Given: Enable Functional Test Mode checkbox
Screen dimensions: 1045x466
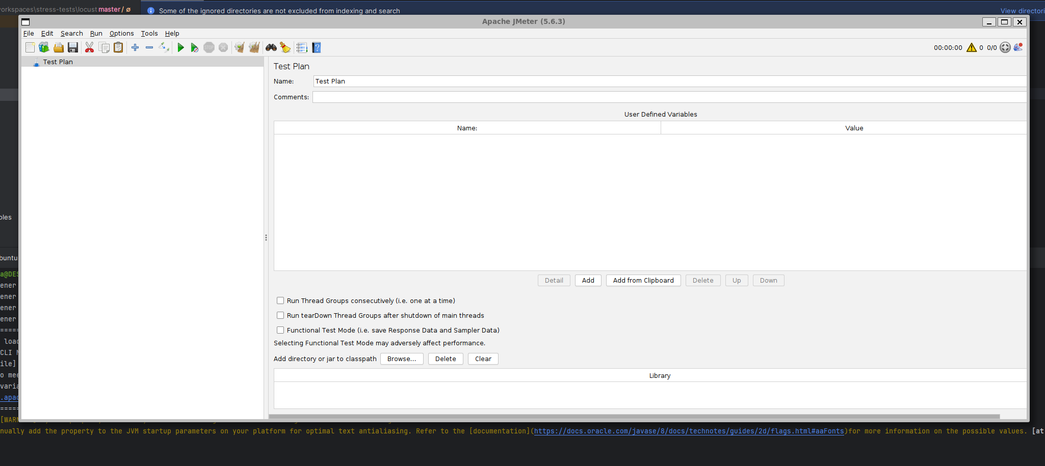Looking at the screenshot, I should pyautogui.click(x=280, y=330).
